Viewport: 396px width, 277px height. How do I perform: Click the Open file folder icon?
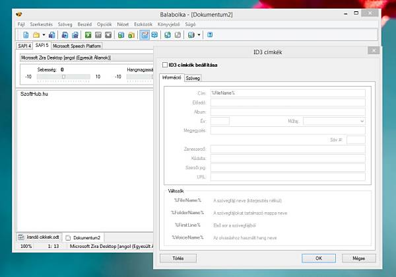click(36, 35)
